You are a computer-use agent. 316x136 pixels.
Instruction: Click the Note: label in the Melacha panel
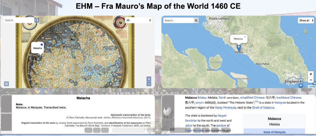click(x=19, y=104)
